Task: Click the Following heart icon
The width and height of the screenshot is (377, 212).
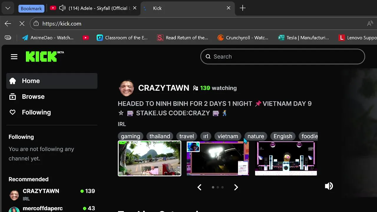Action: tap(12, 112)
